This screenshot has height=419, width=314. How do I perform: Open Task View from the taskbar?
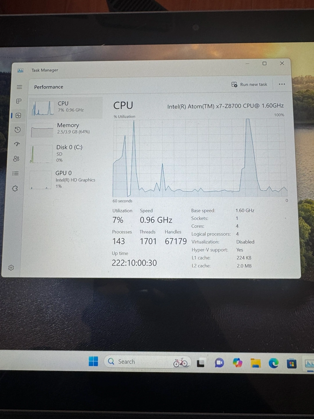(x=201, y=363)
